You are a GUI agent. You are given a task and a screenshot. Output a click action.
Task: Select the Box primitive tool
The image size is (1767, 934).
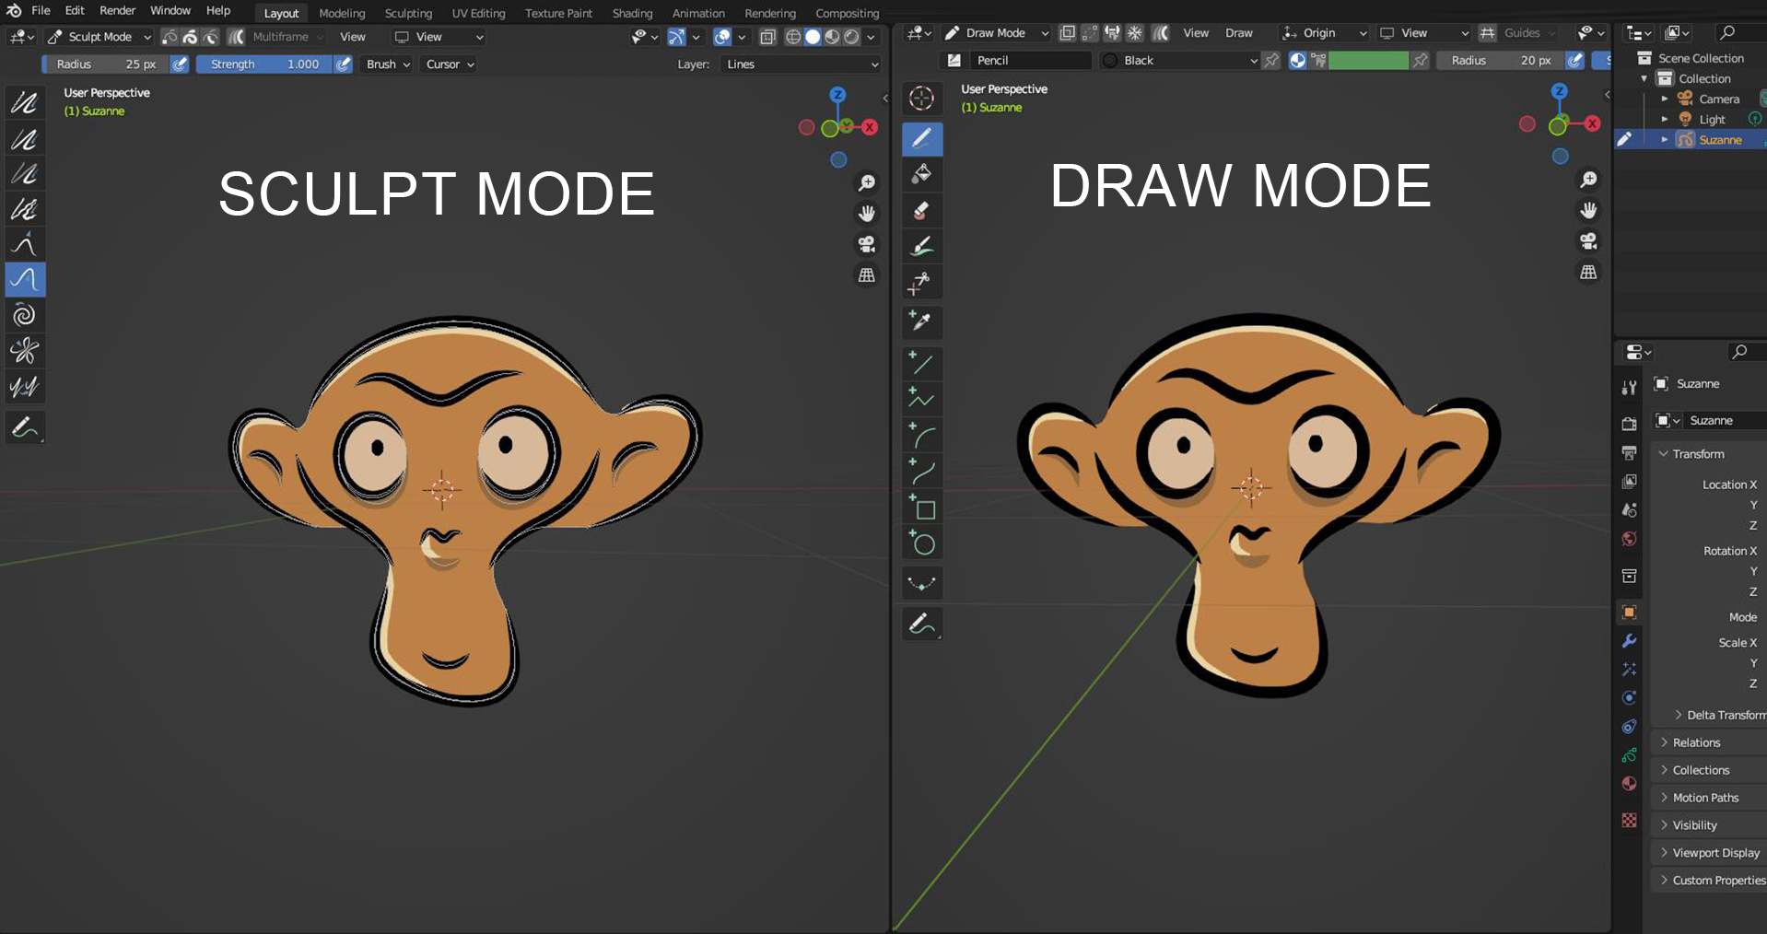click(x=921, y=508)
